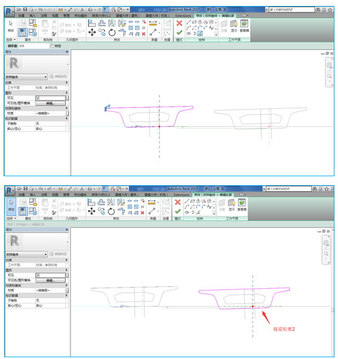Screen dimensions: 338x359
Task: Expand the Select dropdown in upper ribbon
Action: pyautogui.click(x=11, y=40)
